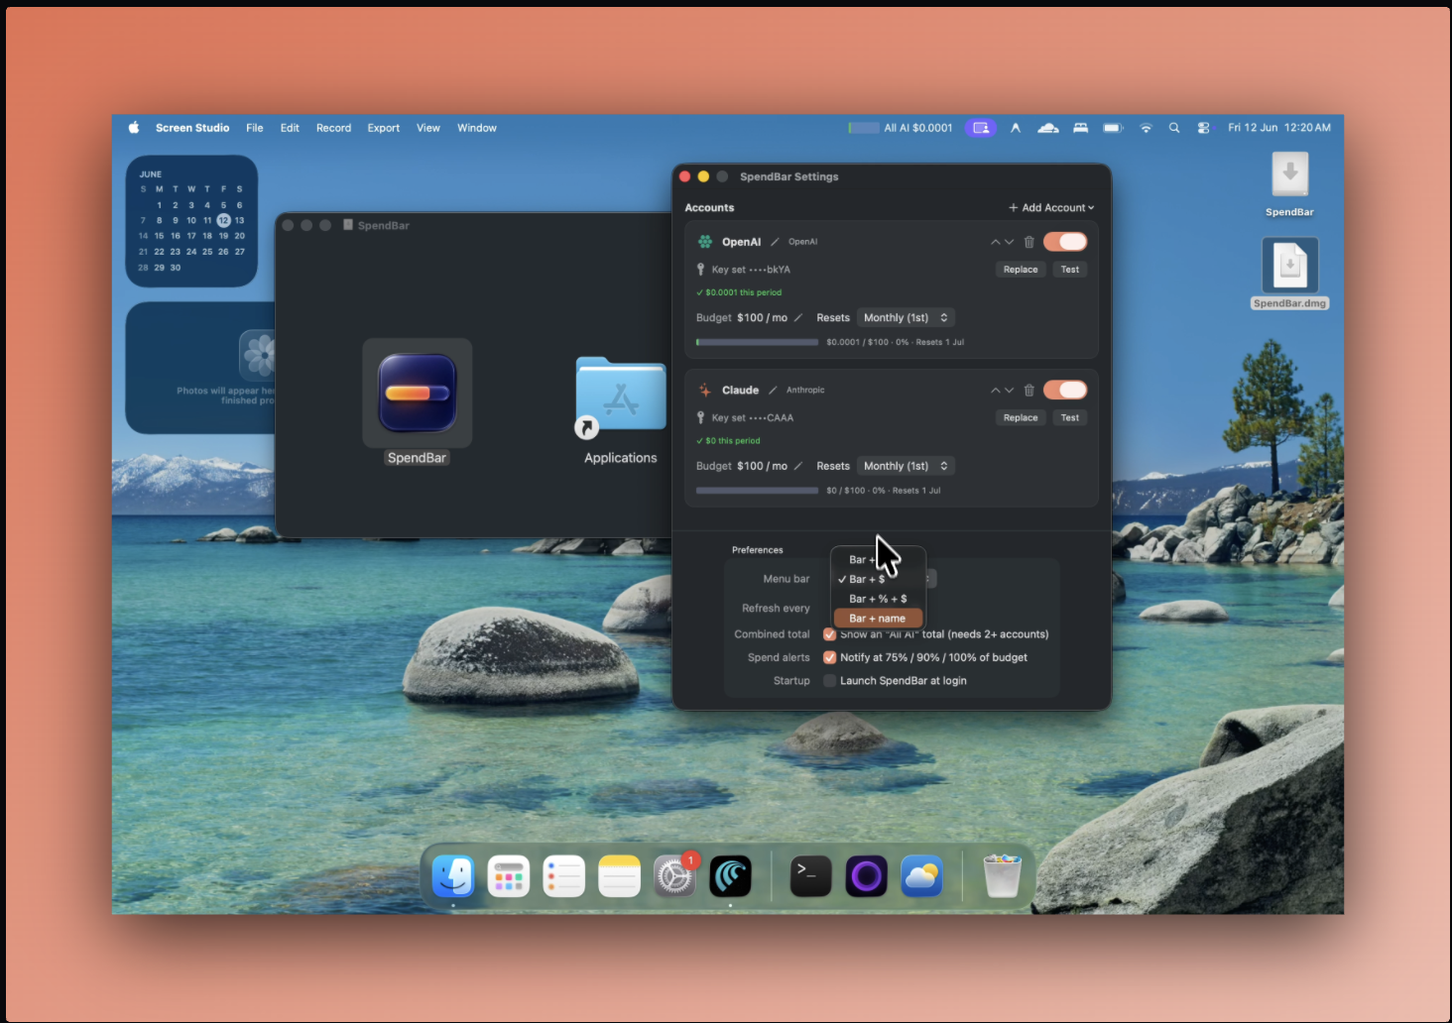Open the Apple menu
The width and height of the screenshot is (1452, 1023).
(x=134, y=128)
